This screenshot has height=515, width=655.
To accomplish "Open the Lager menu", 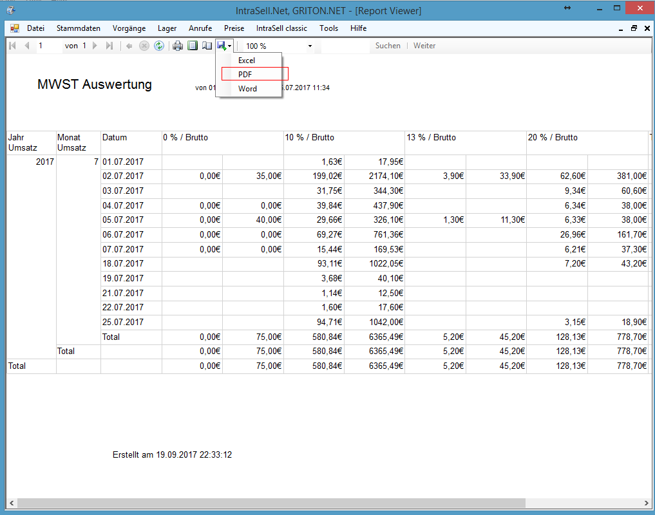I will tap(167, 28).
